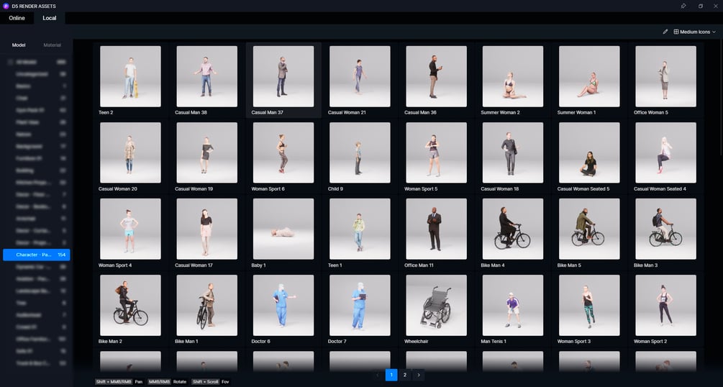723x387 pixels.
Task: Choose the Casual Woman 18 model
Action: (x=513, y=152)
